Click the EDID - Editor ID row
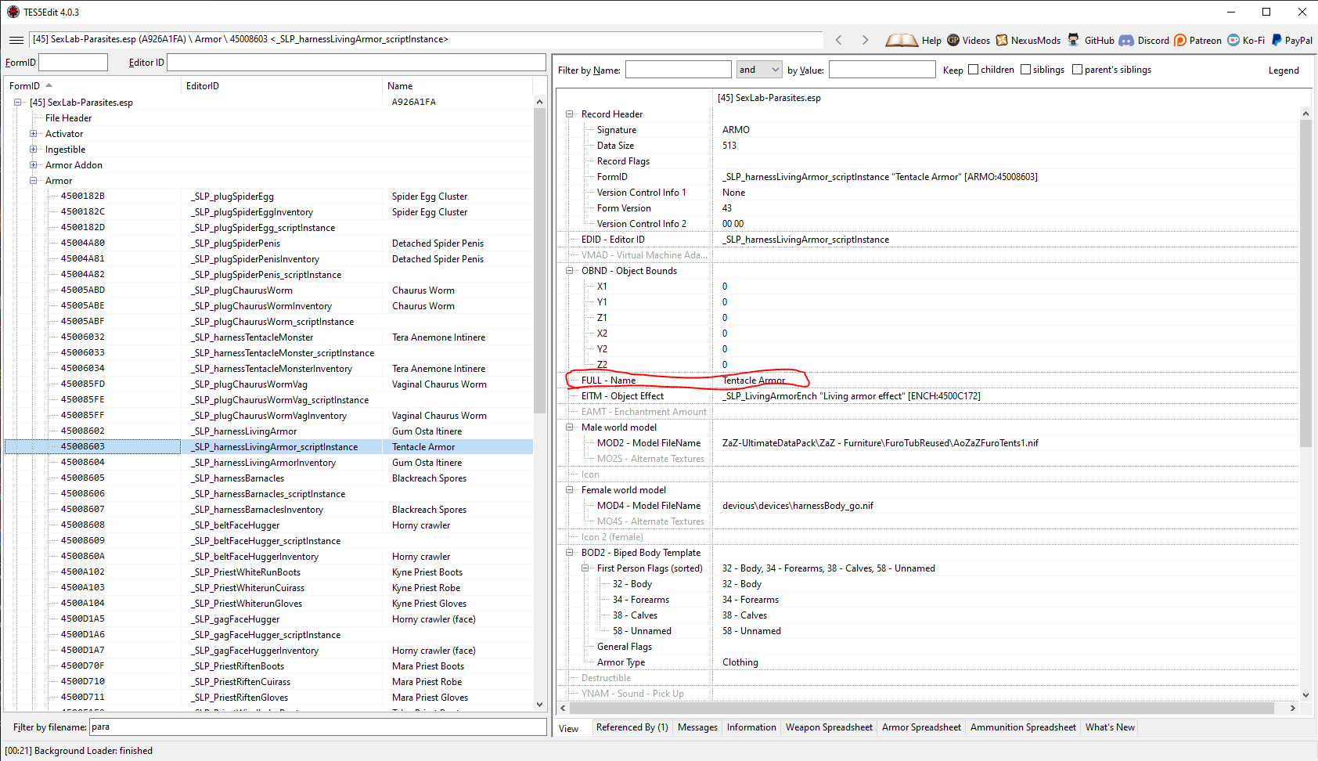 click(927, 240)
